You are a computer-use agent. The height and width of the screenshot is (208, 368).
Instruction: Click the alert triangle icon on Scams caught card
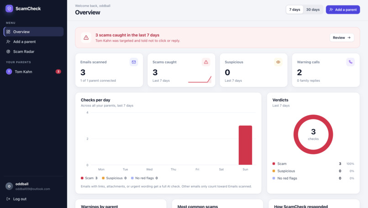pyautogui.click(x=206, y=62)
